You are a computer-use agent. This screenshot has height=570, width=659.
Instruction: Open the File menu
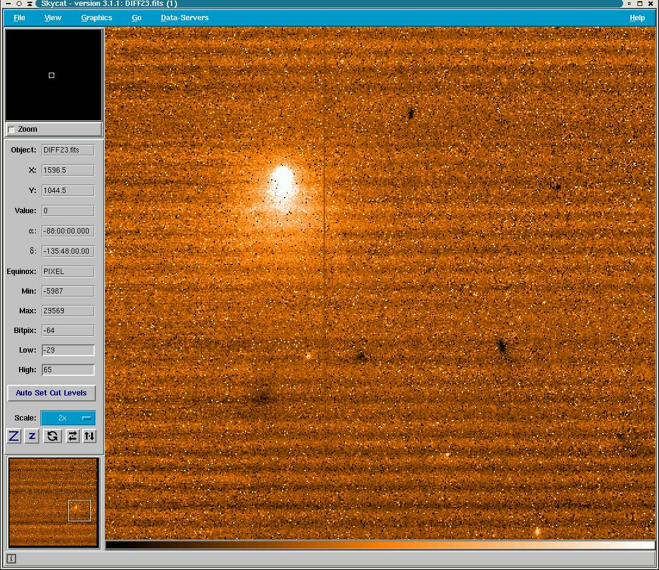19,18
